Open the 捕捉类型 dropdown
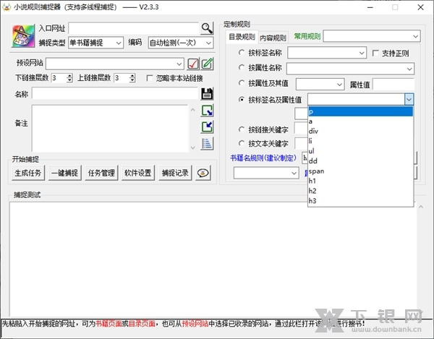The width and height of the screenshot is (434, 339). tap(95, 43)
